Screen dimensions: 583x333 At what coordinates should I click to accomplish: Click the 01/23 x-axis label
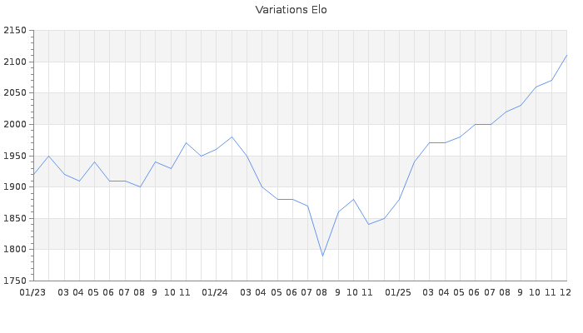click(33, 292)
